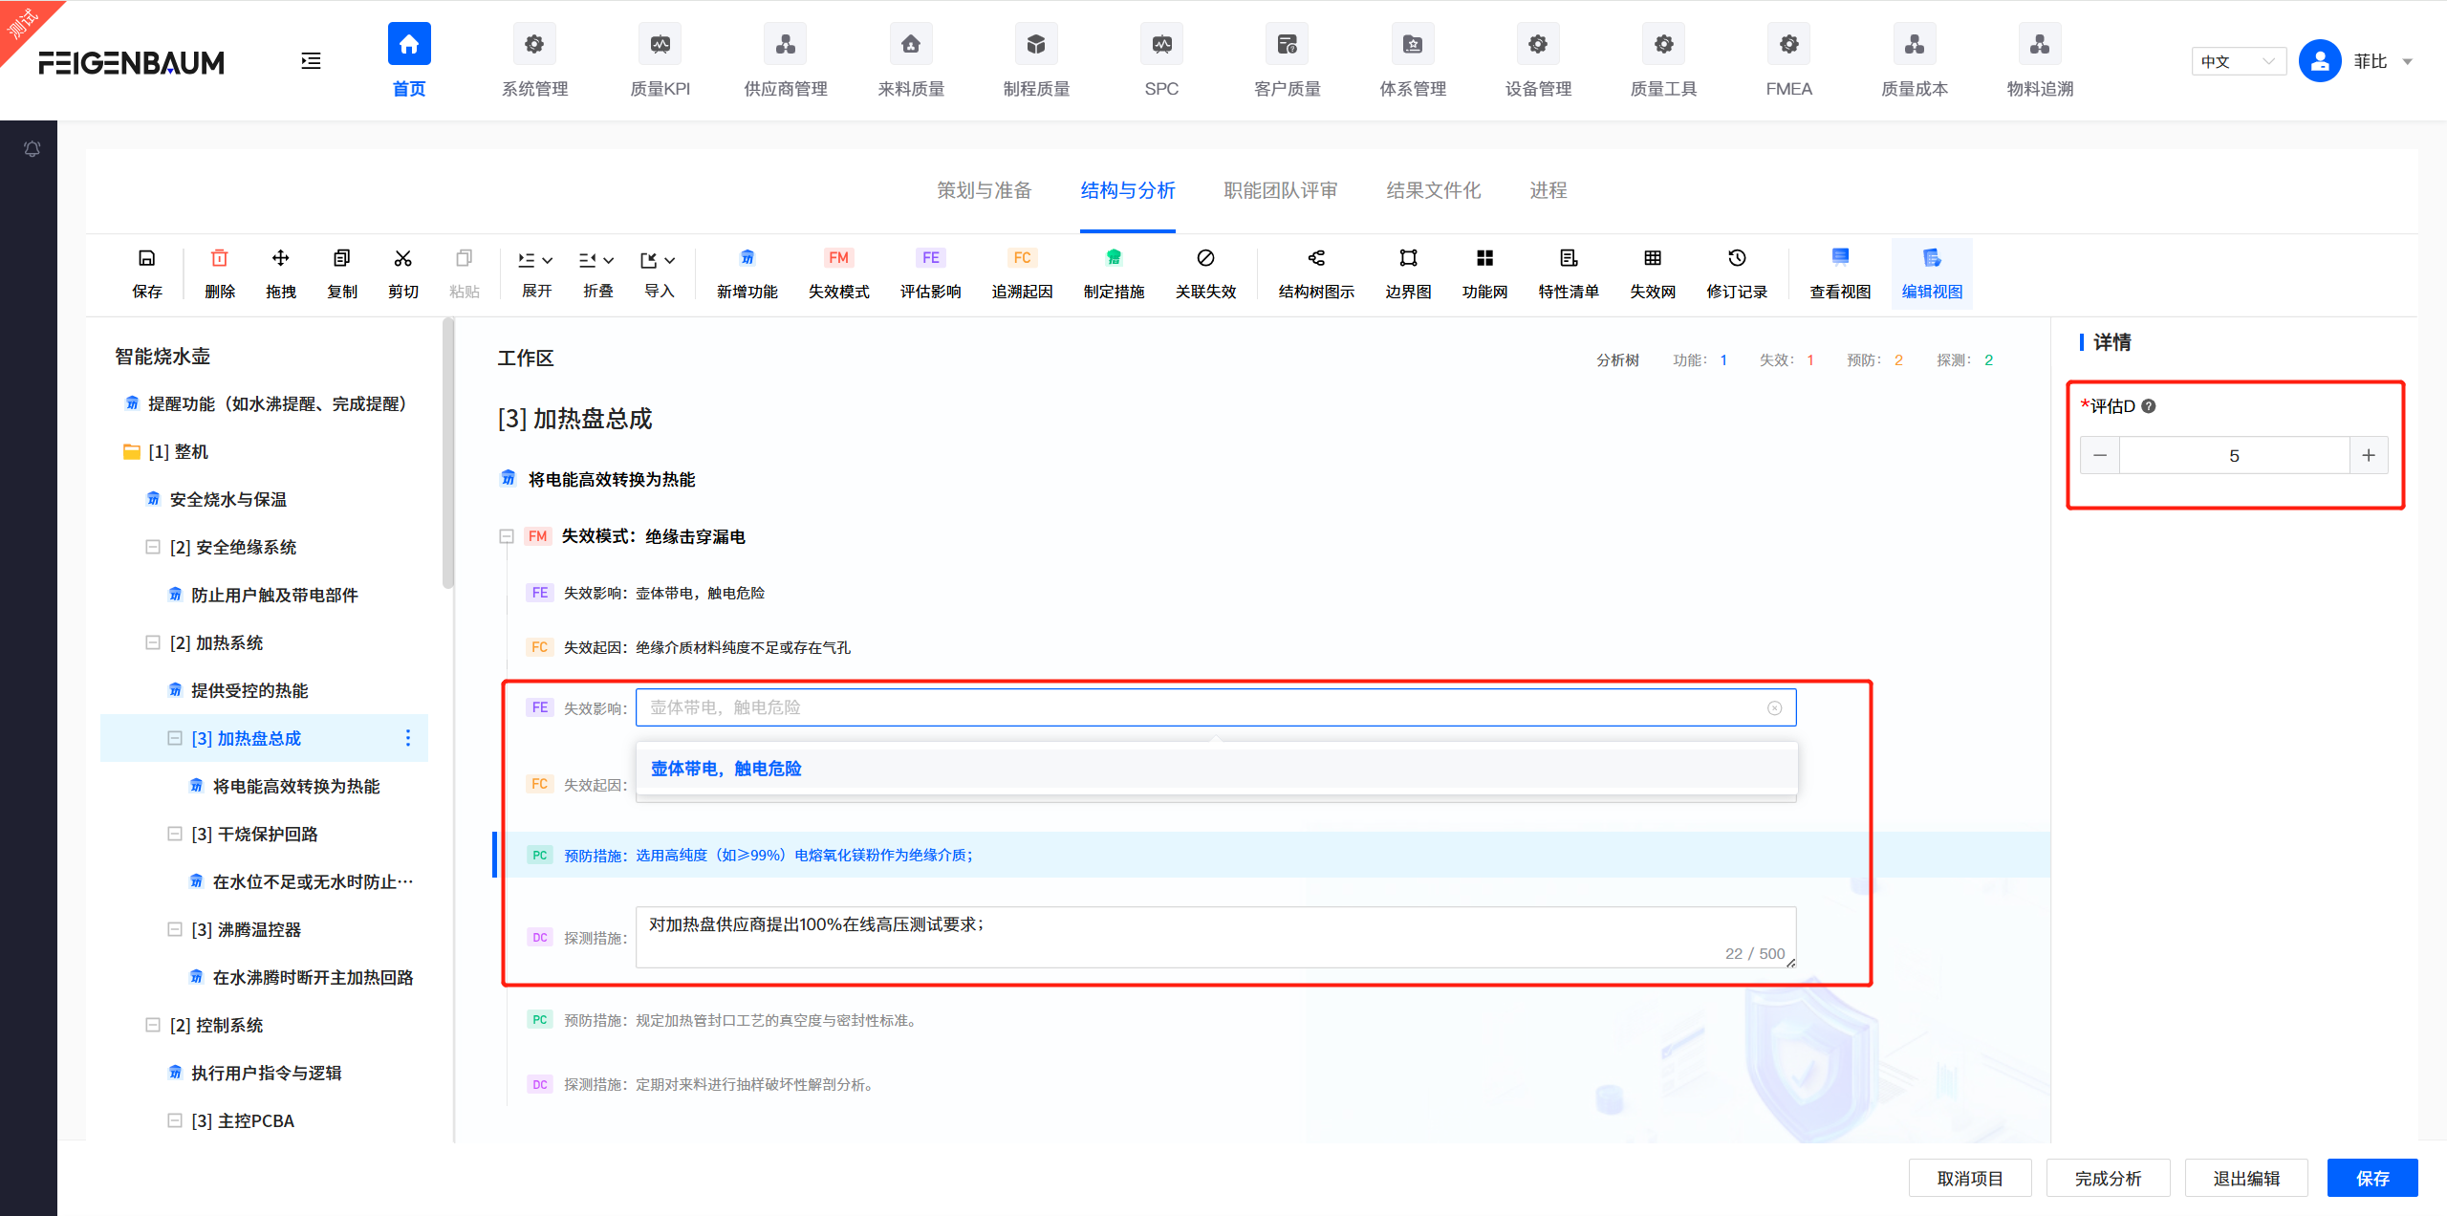The height and width of the screenshot is (1216, 2447).
Task: Open the 新增功能 tool
Action: 747,272
